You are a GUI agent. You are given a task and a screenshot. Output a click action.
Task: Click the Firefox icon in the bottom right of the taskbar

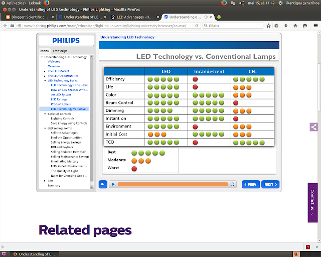[296, 254]
